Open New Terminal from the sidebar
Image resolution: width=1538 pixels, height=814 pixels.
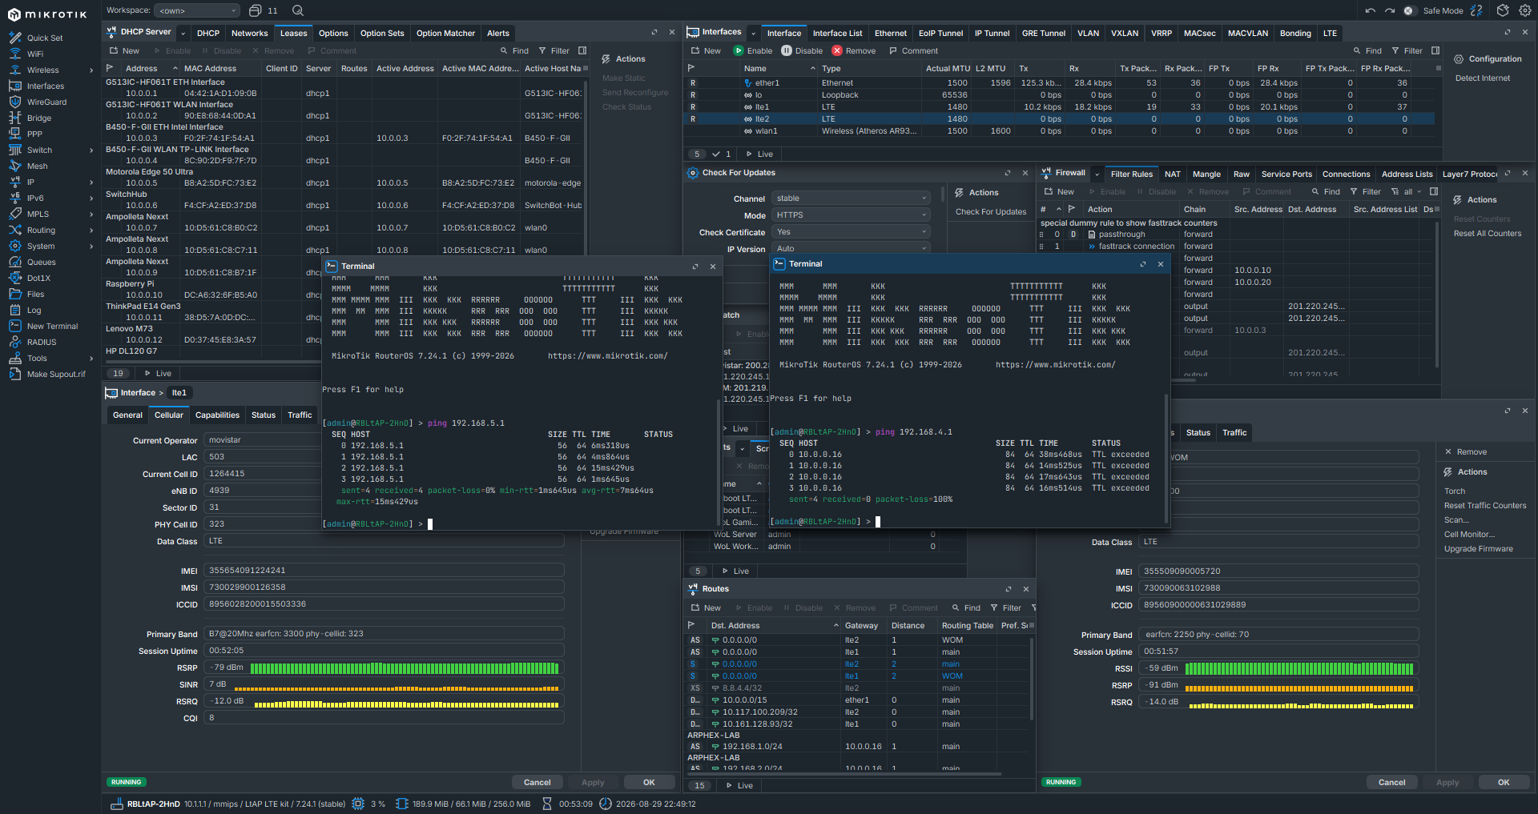click(52, 326)
